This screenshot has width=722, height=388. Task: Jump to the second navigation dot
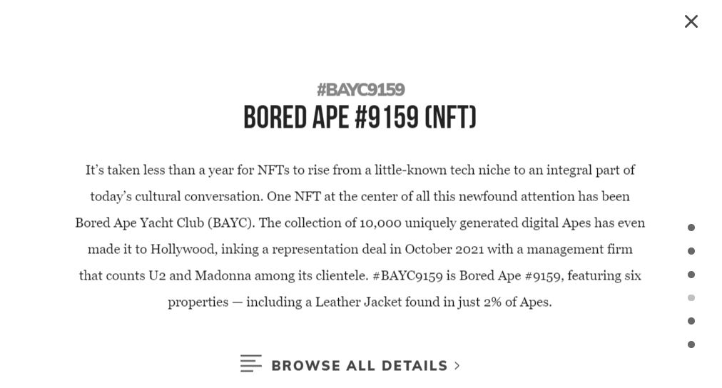691,251
